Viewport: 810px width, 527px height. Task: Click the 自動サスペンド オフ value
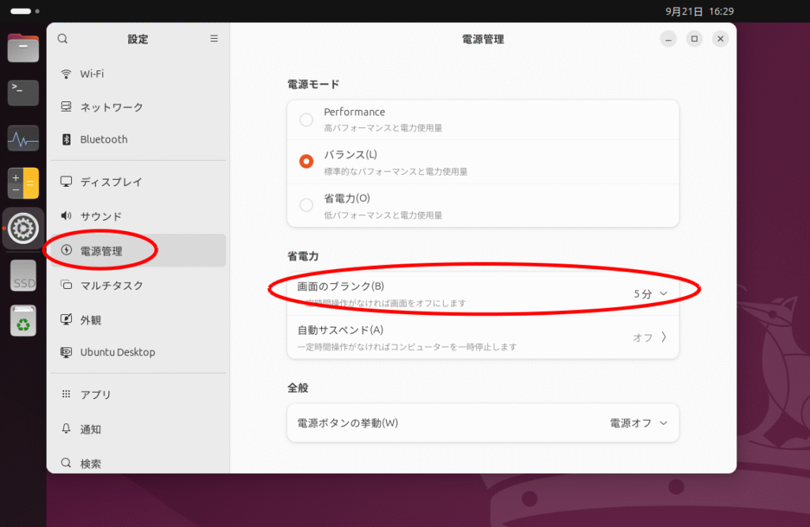click(x=643, y=337)
